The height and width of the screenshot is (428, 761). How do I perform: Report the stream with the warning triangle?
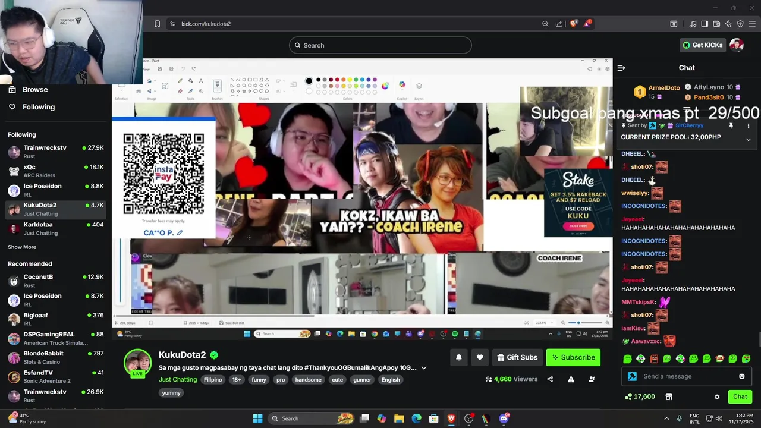[571, 379]
